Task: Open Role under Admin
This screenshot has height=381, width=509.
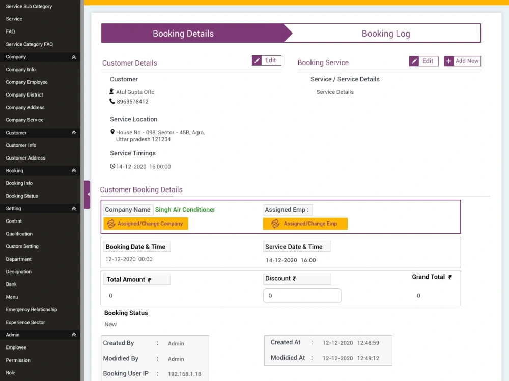Action: tap(10, 372)
